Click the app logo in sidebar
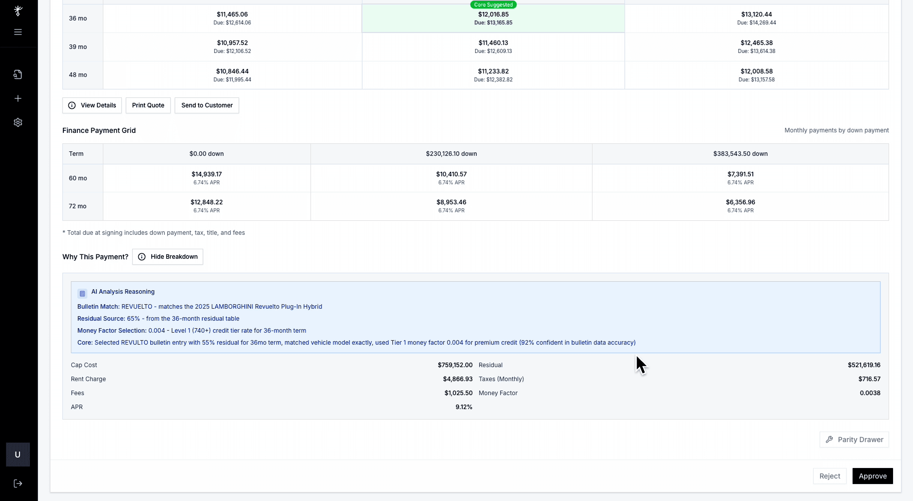Screen dimensions: 913x501 [18, 10]
